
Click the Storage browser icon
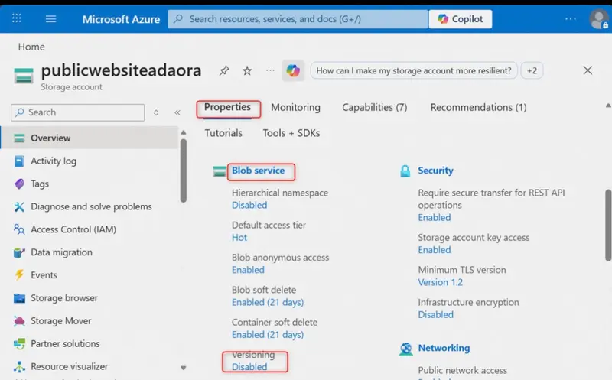point(19,298)
